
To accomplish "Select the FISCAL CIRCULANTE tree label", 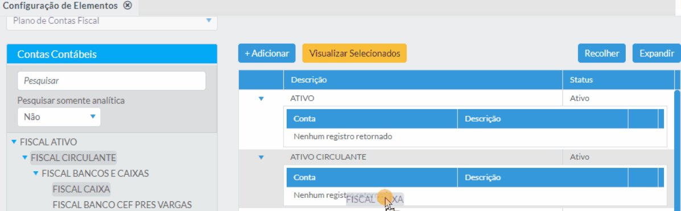I will (x=73, y=157).
